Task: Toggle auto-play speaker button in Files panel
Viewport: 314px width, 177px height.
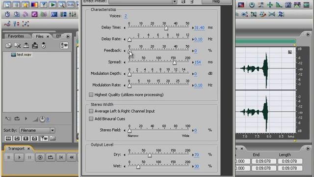Action: click(8, 119)
